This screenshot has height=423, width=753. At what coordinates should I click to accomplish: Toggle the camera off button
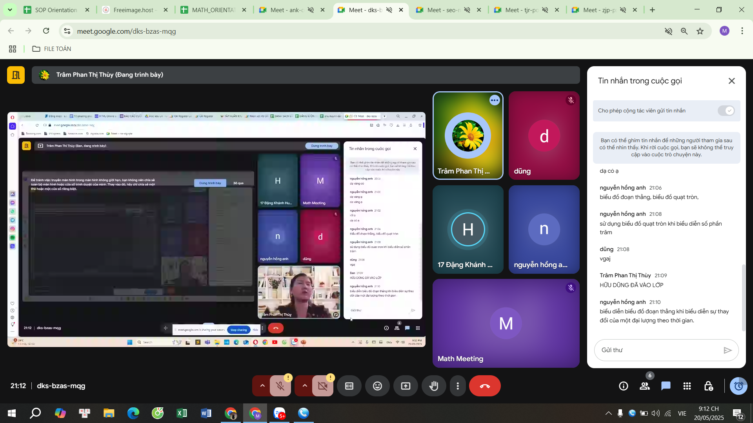(323, 386)
